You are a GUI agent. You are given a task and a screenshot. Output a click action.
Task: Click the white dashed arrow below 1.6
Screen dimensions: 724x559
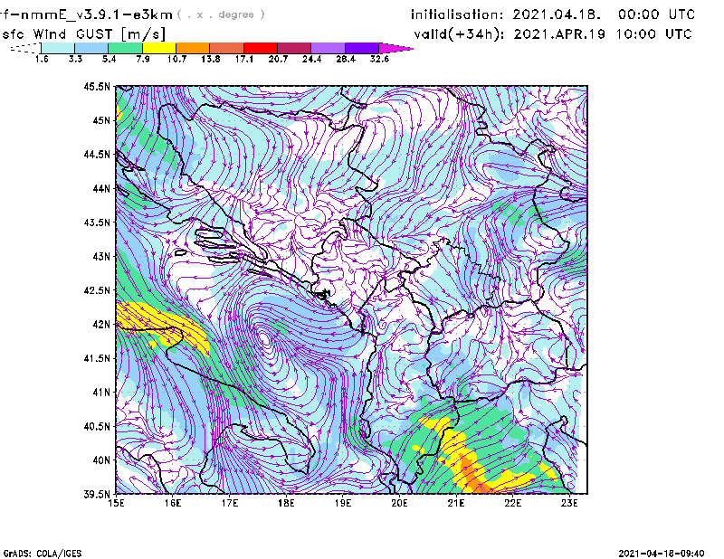click(25, 48)
